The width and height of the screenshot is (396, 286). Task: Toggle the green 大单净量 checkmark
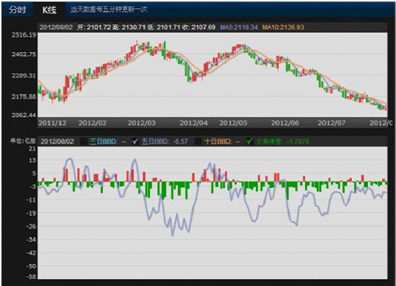tap(249, 142)
